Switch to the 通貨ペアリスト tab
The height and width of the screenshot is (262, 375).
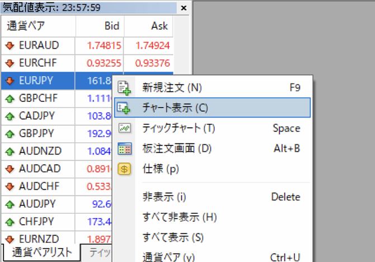[x=42, y=252]
